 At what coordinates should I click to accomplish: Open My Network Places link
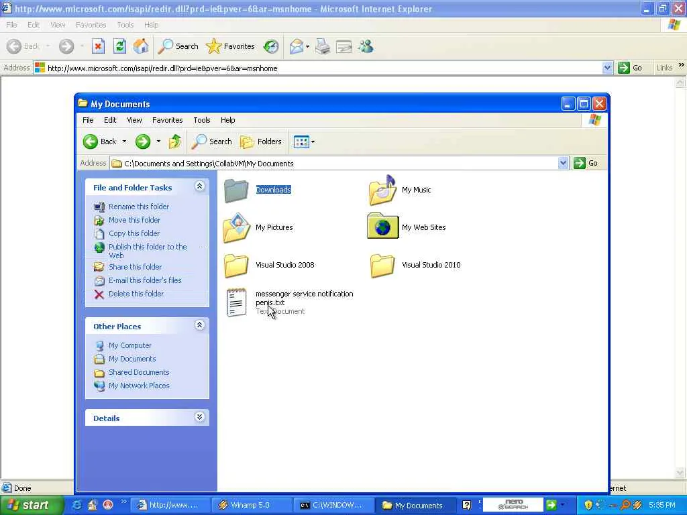pyautogui.click(x=138, y=386)
